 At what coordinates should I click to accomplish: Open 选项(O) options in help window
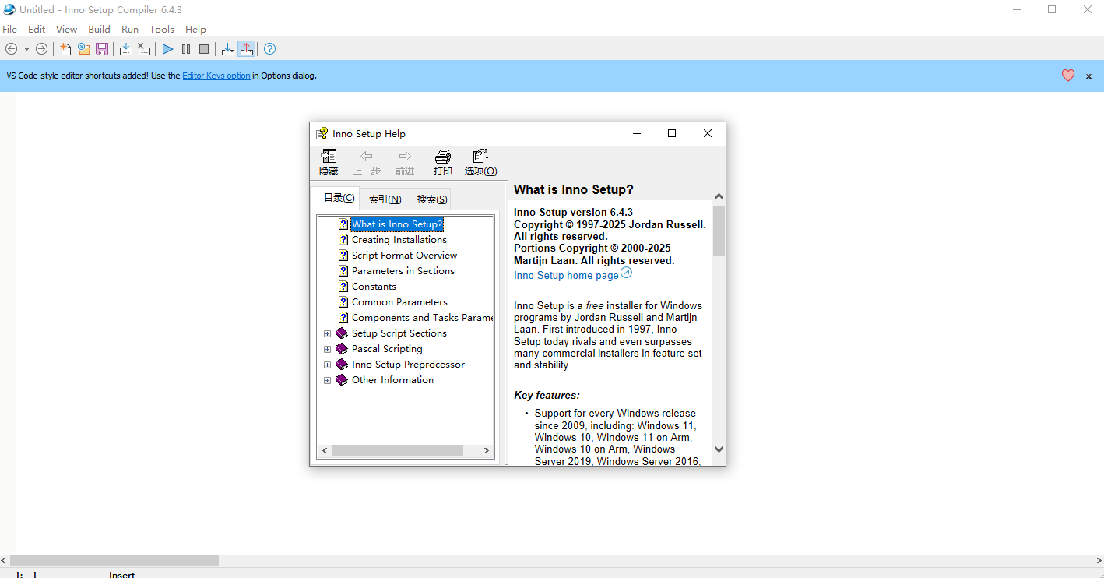point(480,163)
